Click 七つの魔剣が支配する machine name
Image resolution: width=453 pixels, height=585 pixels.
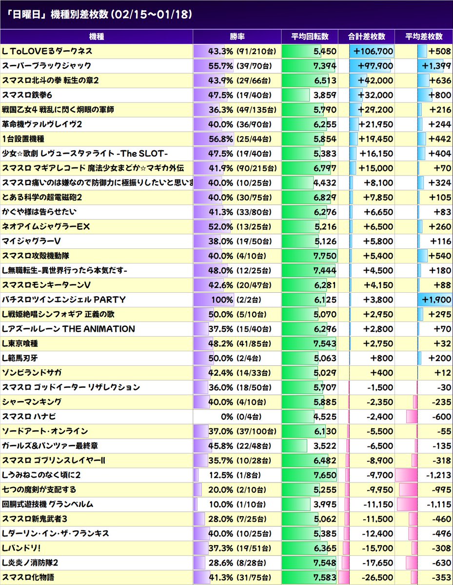[39, 489]
